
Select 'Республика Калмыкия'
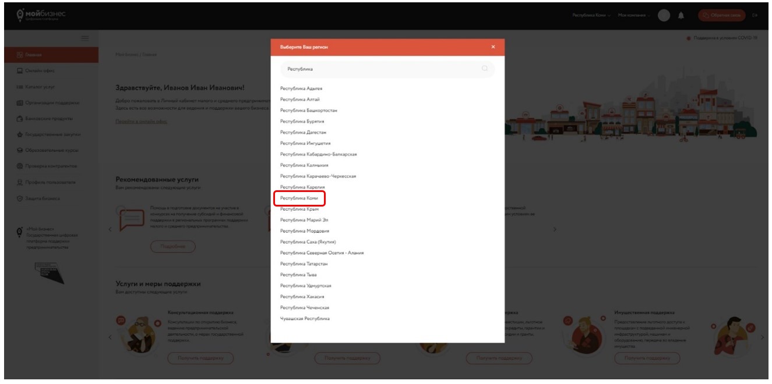tap(304, 165)
